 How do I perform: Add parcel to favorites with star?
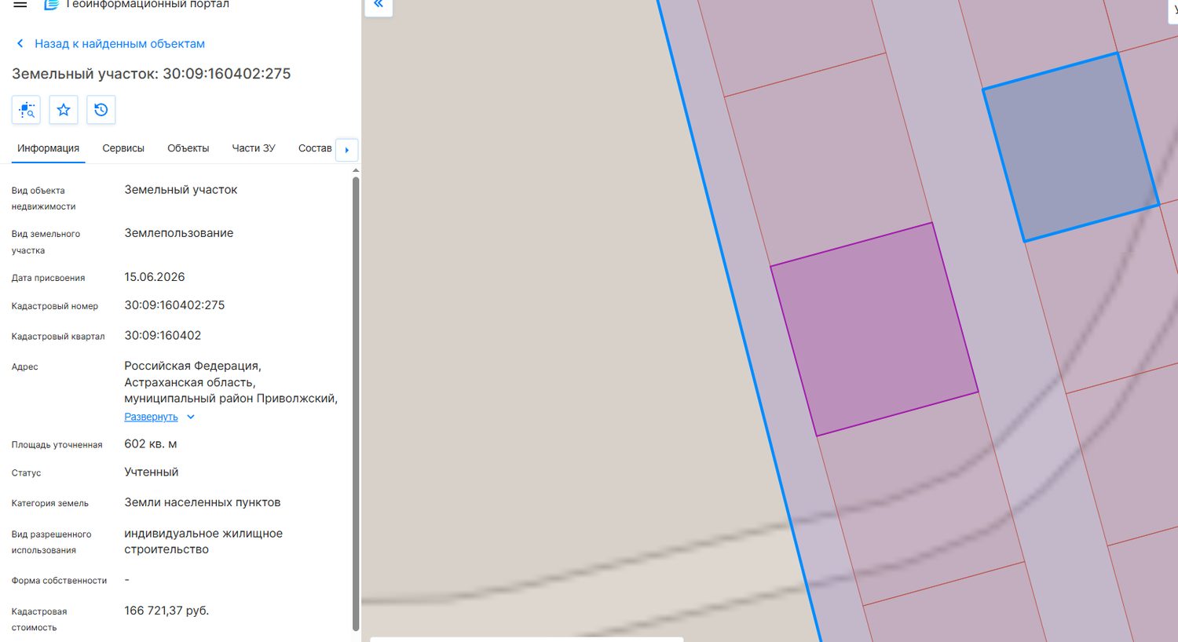pyautogui.click(x=64, y=110)
